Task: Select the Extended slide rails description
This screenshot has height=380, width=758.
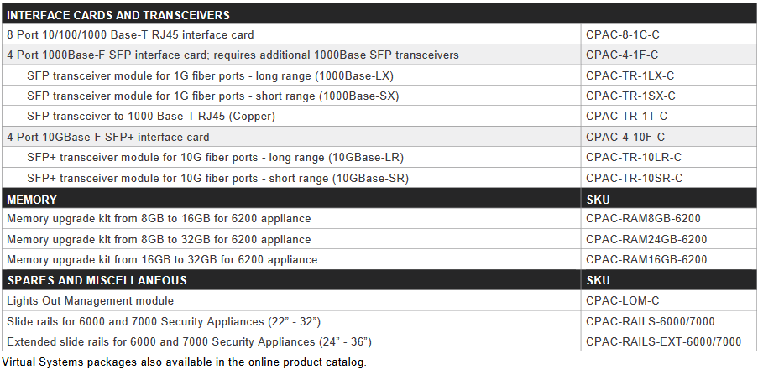Action: point(189,341)
